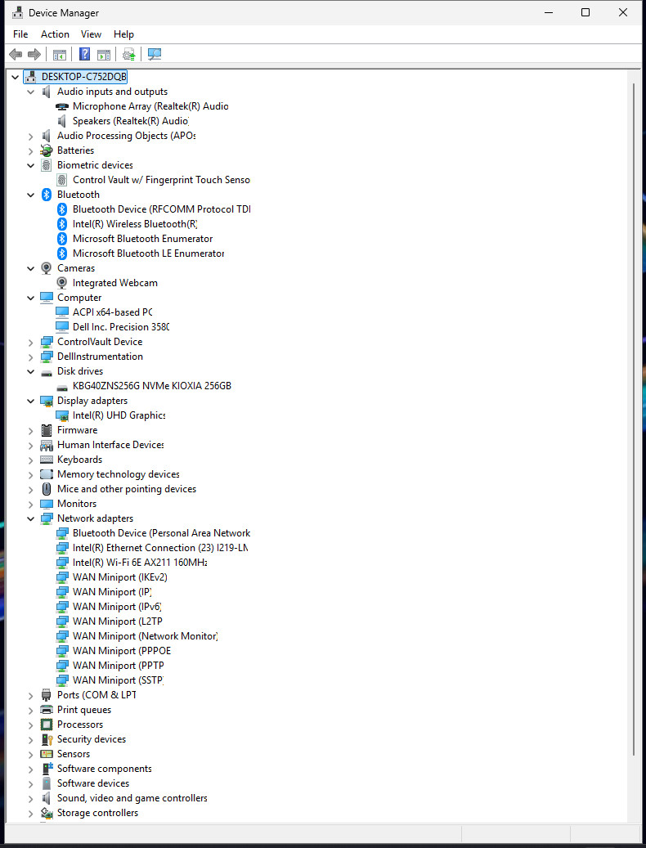Click the Sensors category icon
Screen dimensions: 646x848
[47, 754]
